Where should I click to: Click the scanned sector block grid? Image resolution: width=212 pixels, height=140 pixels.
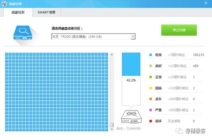click(57, 92)
